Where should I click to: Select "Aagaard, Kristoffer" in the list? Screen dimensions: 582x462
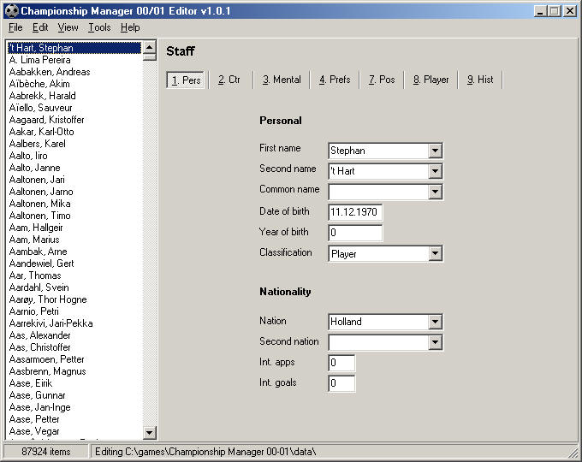74,120
